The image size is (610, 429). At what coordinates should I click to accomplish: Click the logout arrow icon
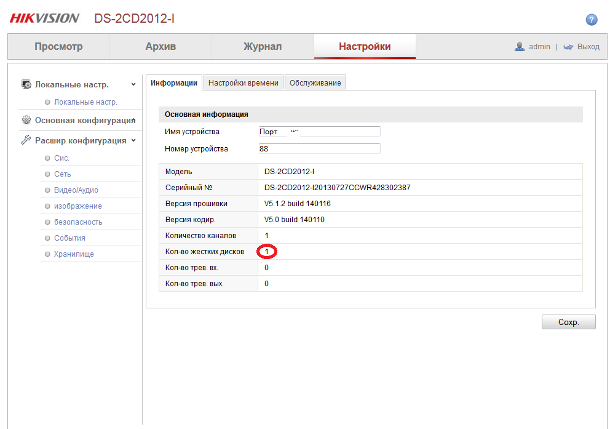point(568,47)
